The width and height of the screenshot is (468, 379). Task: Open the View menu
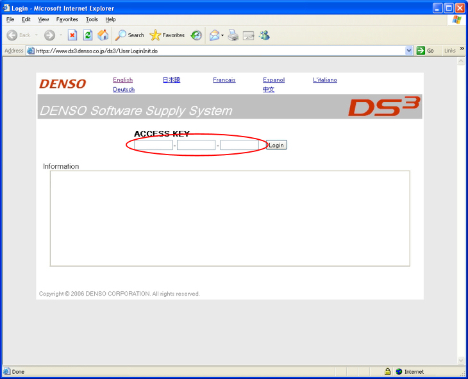(44, 19)
